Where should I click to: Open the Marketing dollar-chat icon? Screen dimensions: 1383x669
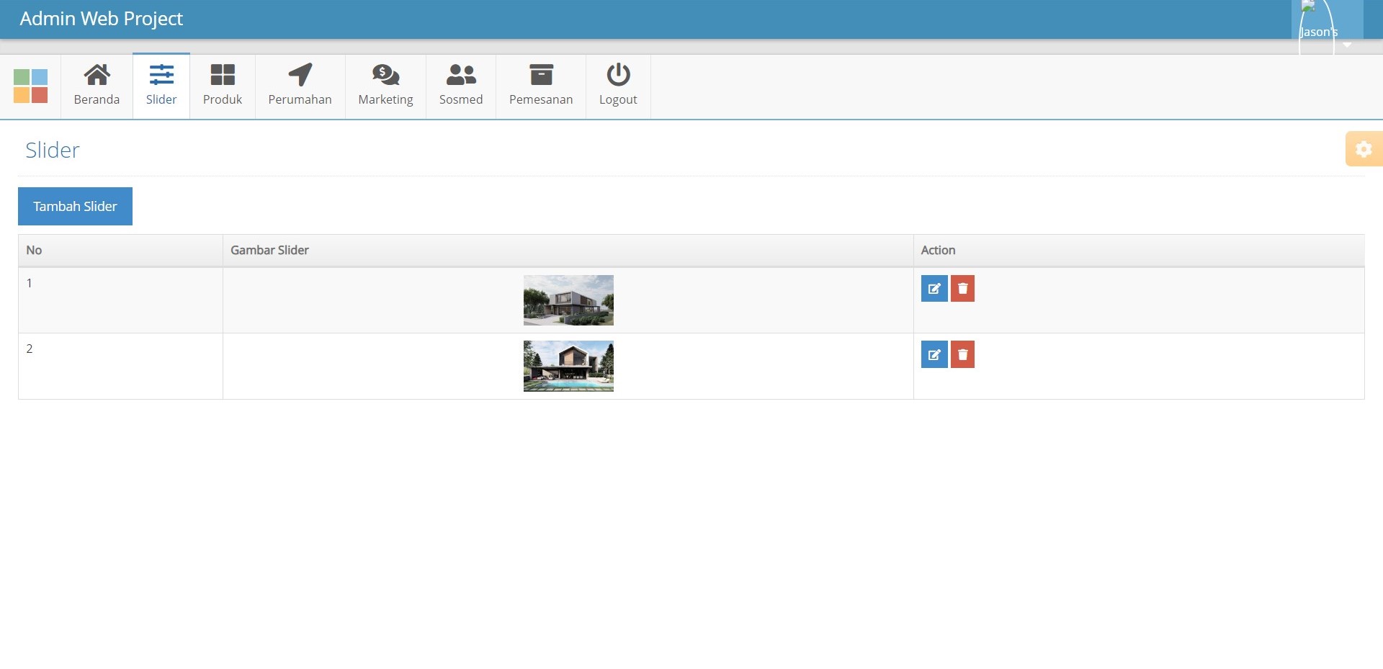[385, 75]
